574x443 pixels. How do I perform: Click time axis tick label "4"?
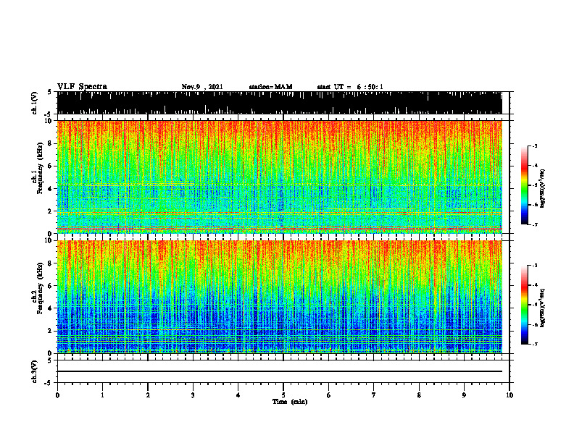[238, 395]
